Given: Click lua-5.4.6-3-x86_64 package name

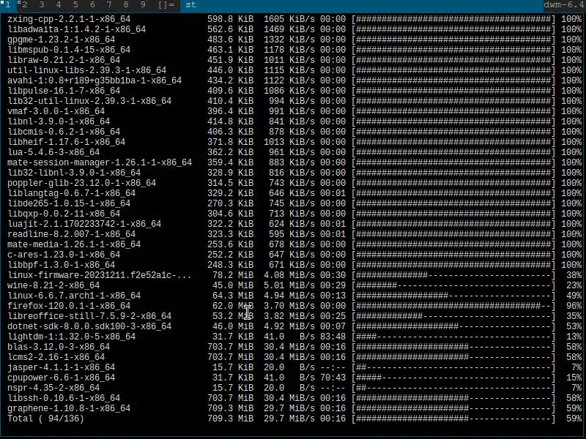Looking at the screenshot, I should click(53, 152).
